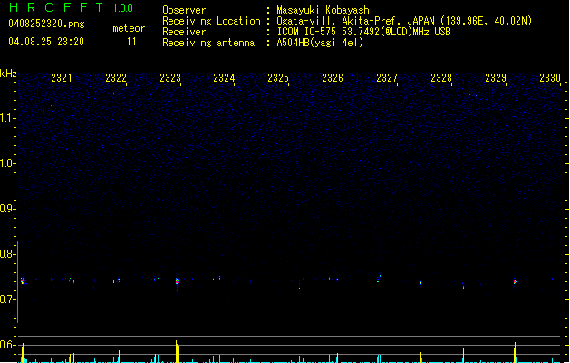Click the 2324 time marker
Image resolution: width=570 pixels, height=363 pixels.
224,78
